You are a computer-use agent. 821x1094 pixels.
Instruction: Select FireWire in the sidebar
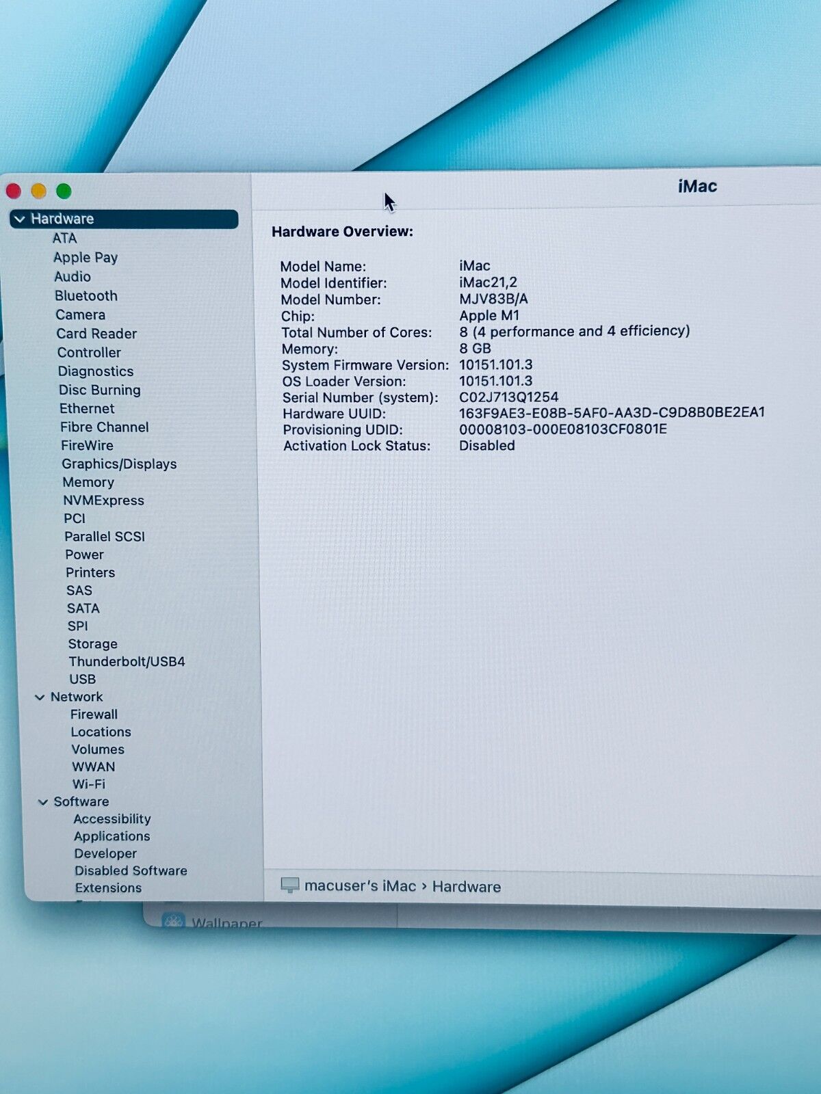[x=87, y=445]
